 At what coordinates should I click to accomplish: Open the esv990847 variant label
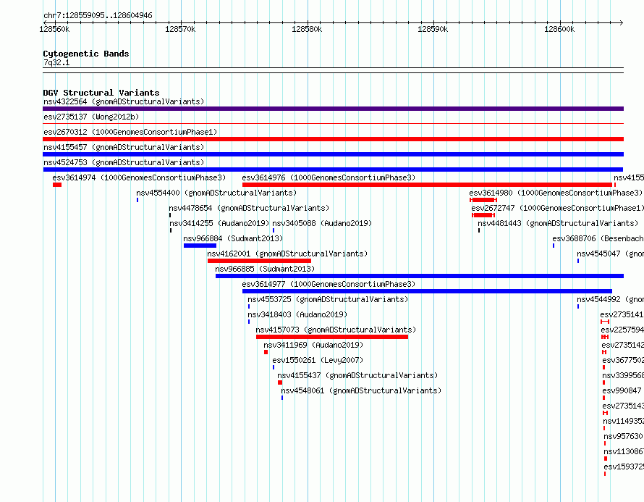(622, 390)
